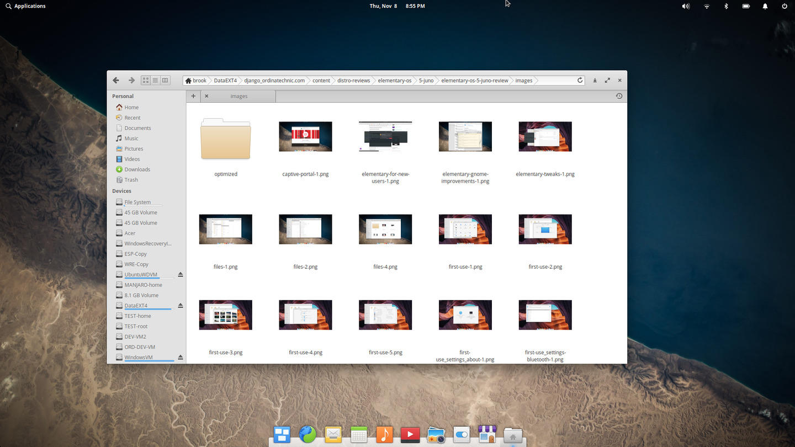Go to 5-juno breadcrumb
This screenshot has width=795, height=447.
[426, 81]
